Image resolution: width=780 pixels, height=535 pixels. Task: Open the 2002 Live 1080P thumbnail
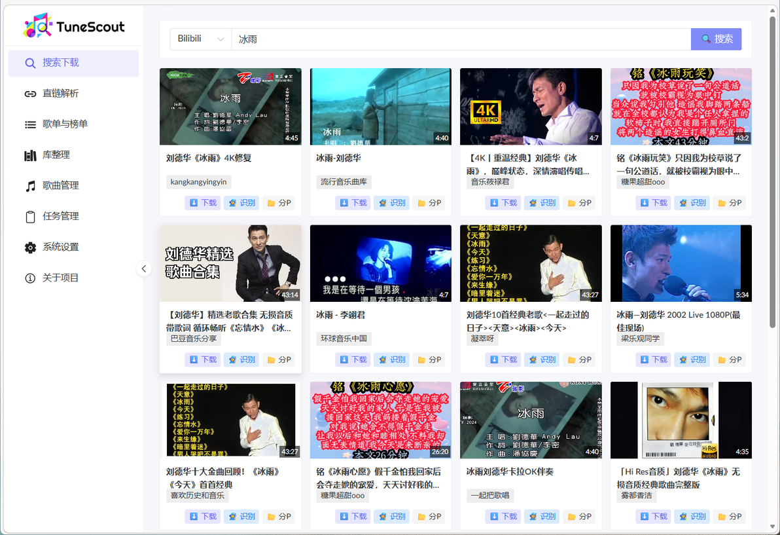click(681, 263)
